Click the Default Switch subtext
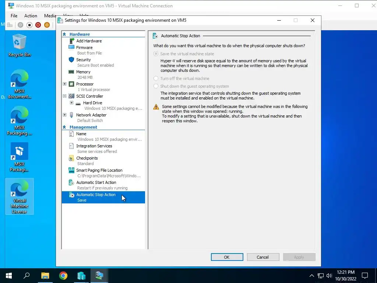This screenshot has width=377, height=283. click(90, 120)
